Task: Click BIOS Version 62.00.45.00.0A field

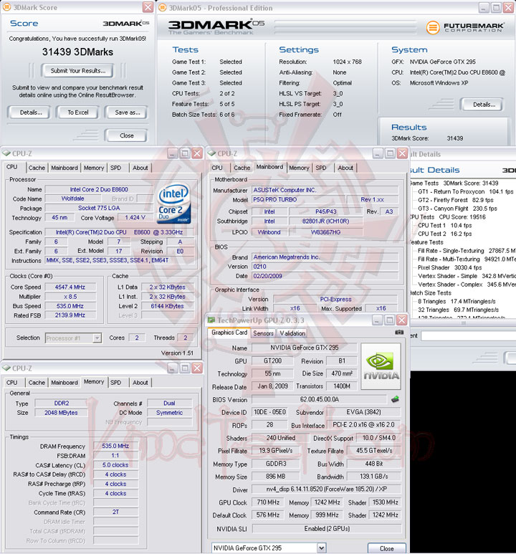Action: (x=319, y=399)
